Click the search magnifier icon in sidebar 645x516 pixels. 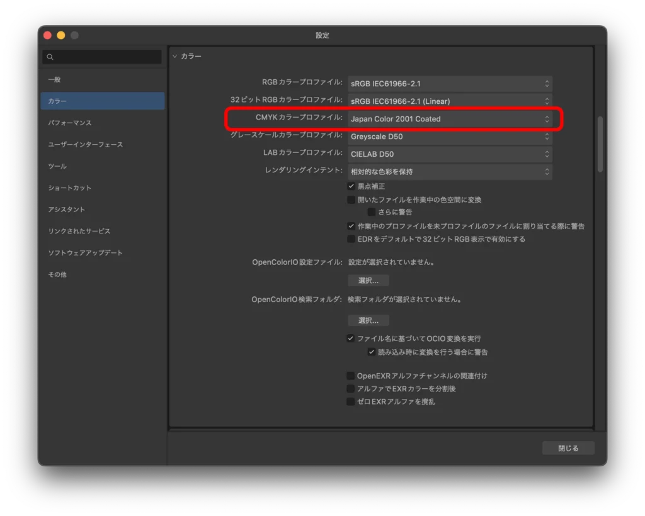[x=50, y=57]
